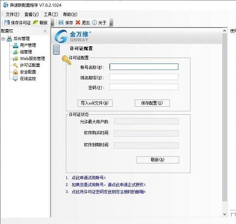This screenshot has height=224, width=236.
Task: Click the green 刷新 refresh icon
Action: pyautogui.click(x=35, y=22)
